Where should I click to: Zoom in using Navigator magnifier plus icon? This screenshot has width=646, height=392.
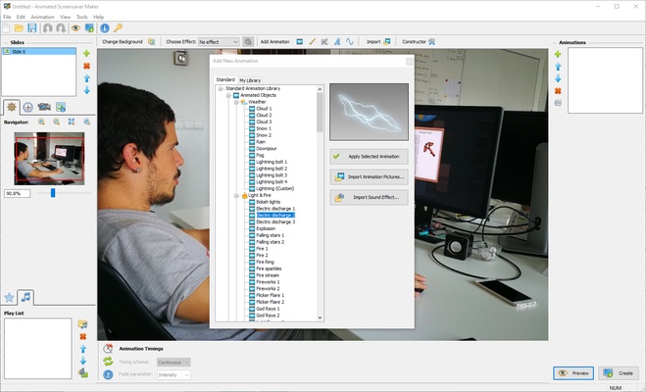pyautogui.click(x=41, y=122)
